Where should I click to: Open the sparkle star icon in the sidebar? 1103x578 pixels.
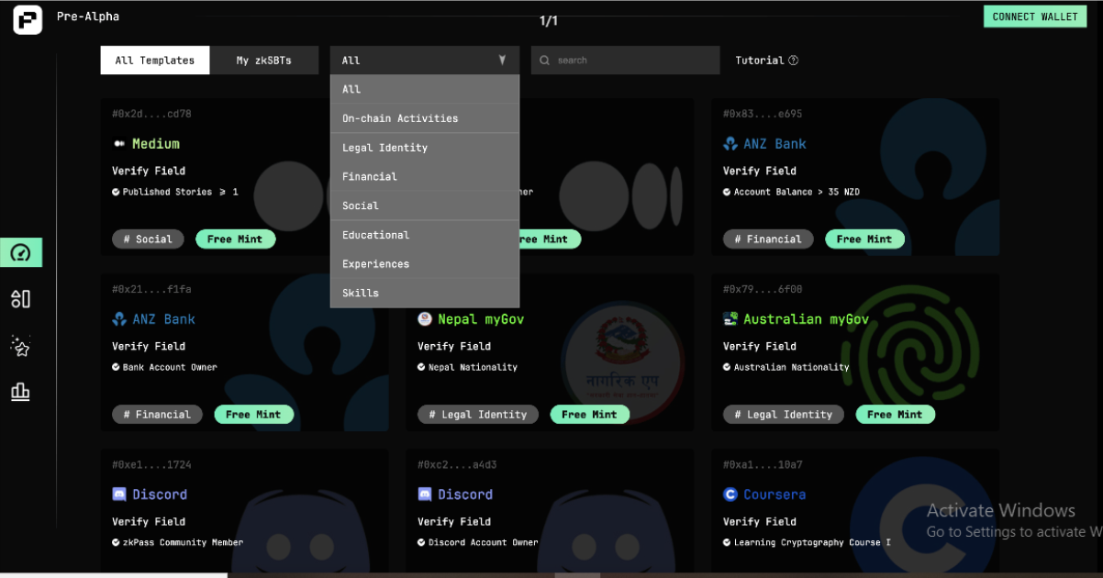(x=20, y=346)
